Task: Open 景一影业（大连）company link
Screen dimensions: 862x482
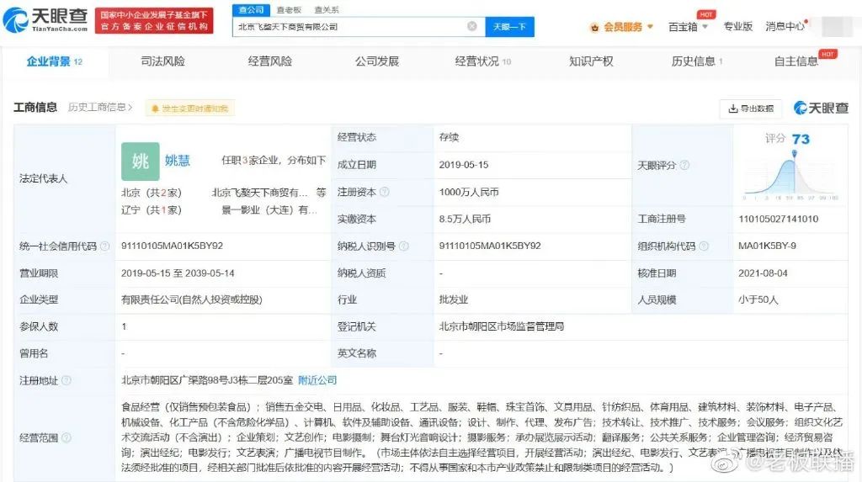Action: (269, 210)
